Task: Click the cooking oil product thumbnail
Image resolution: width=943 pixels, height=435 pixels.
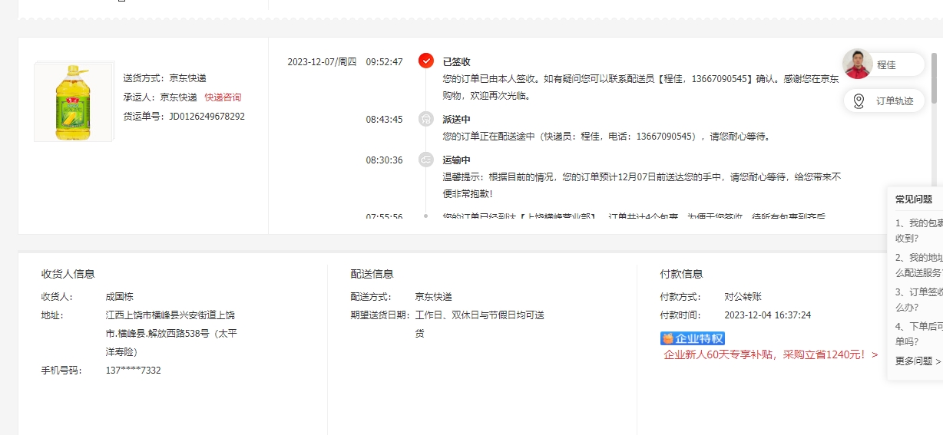Action: [74, 101]
